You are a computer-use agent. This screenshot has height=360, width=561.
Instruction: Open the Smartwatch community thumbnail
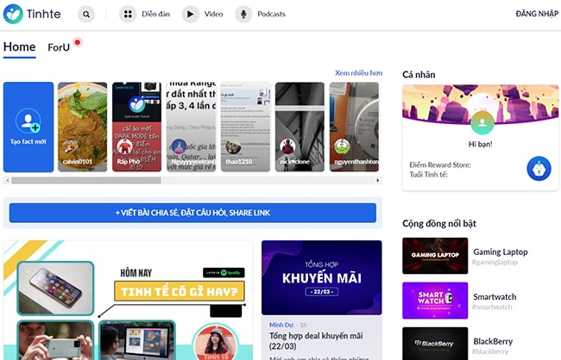click(x=435, y=301)
